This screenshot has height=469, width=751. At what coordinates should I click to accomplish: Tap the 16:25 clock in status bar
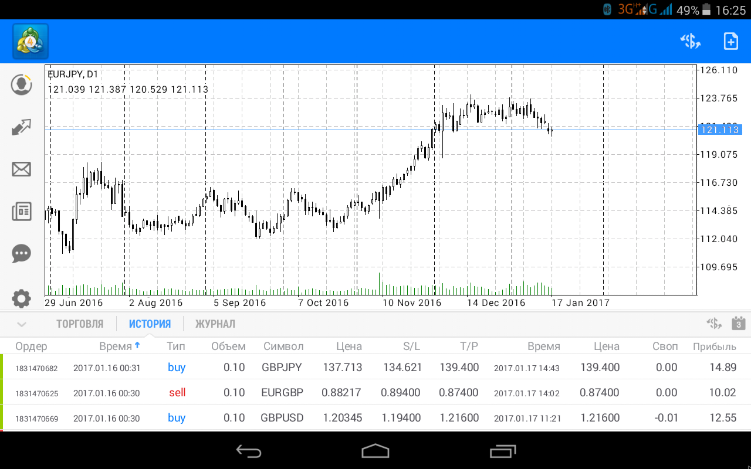click(730, 10)
